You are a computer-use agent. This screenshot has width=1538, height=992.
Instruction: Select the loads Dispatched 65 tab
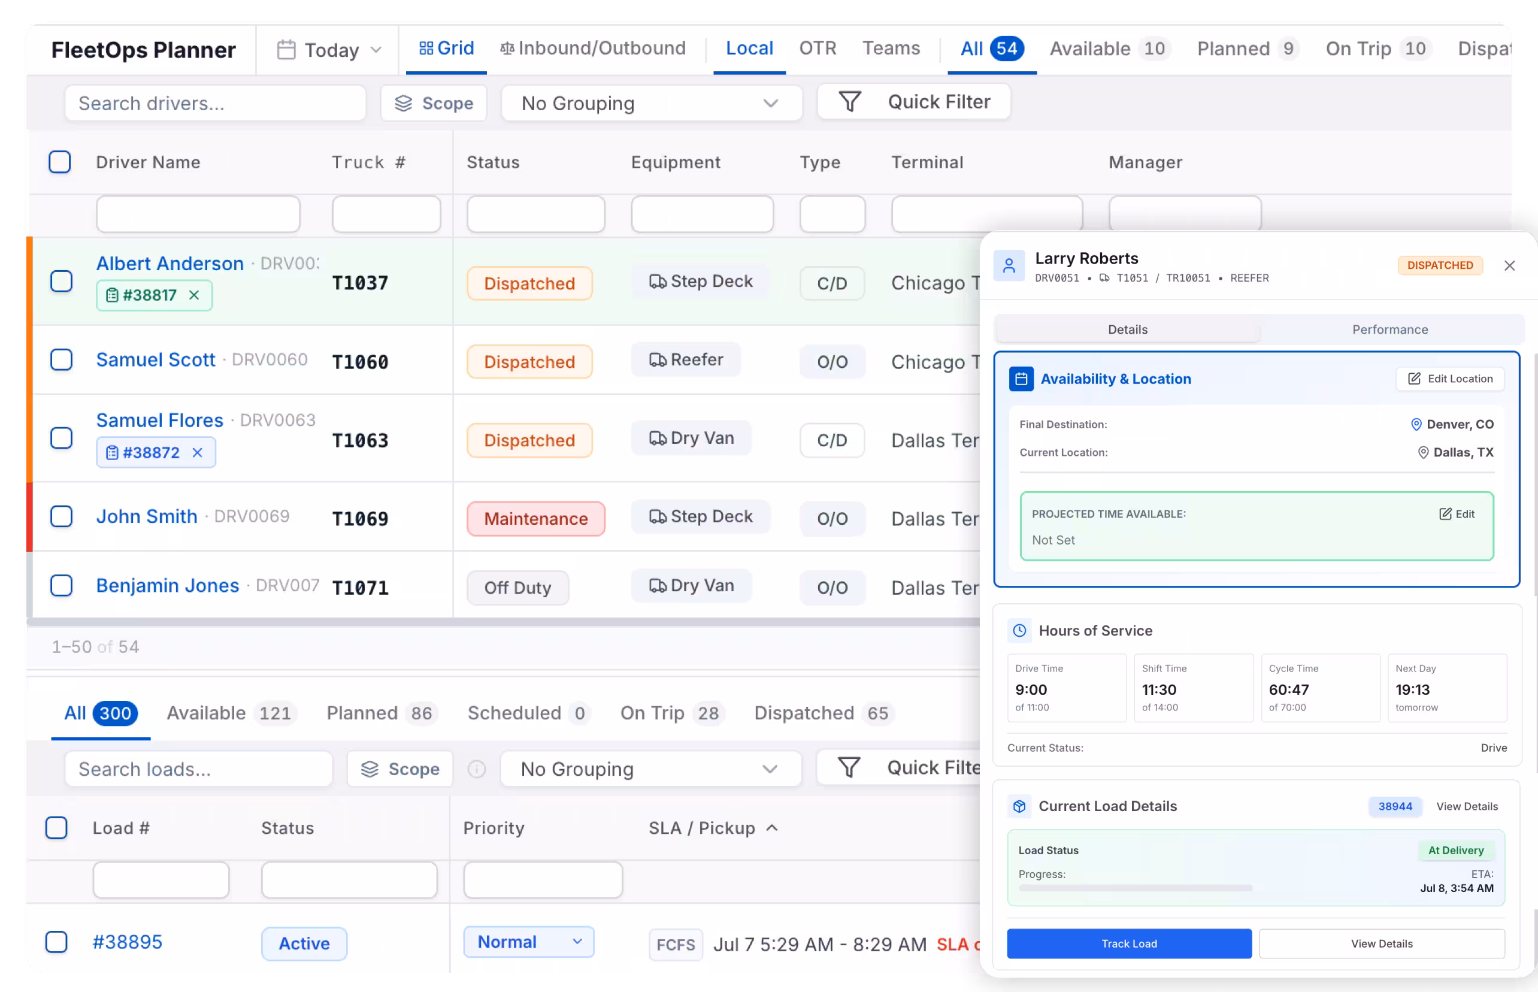(823, 713)
